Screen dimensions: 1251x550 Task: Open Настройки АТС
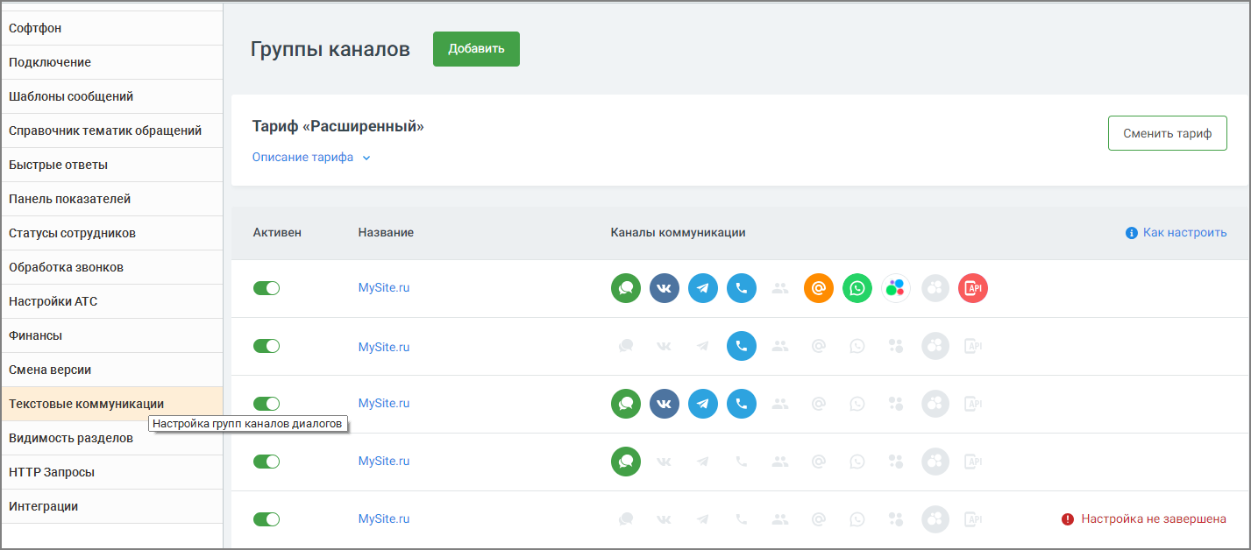(111, 301)
